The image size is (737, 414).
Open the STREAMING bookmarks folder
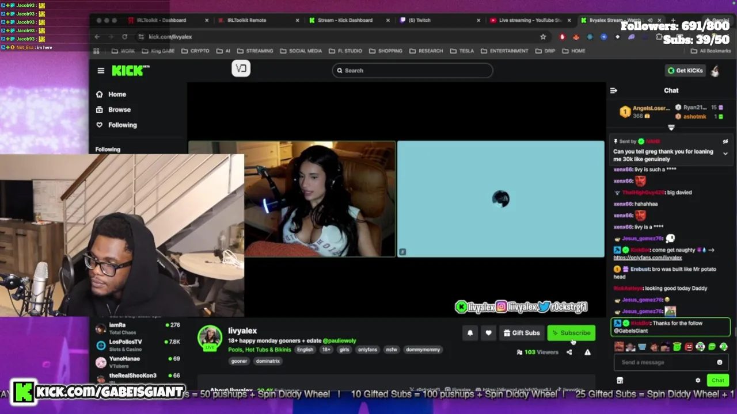(x=255, y=51)
